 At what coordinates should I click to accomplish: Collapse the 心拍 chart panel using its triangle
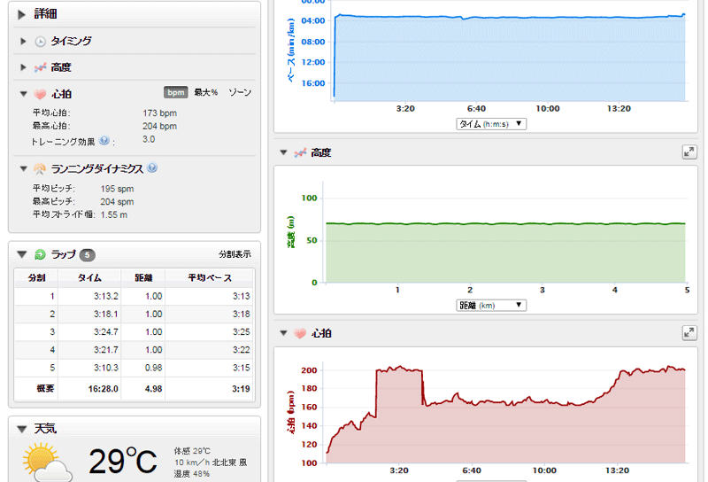point(284,333)
